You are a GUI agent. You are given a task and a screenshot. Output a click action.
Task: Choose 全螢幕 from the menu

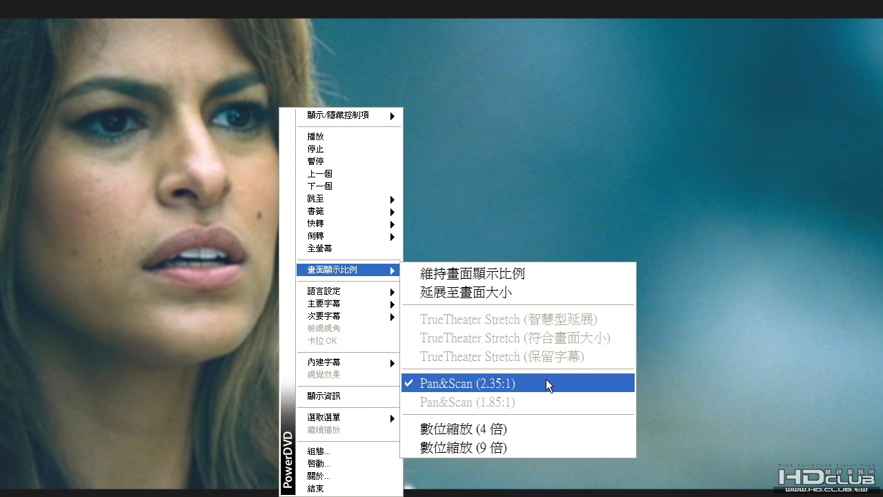click(349, 248)
